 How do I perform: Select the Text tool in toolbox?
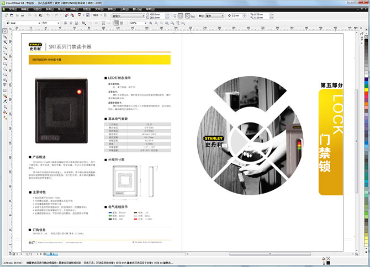click(x=5, y=86)
